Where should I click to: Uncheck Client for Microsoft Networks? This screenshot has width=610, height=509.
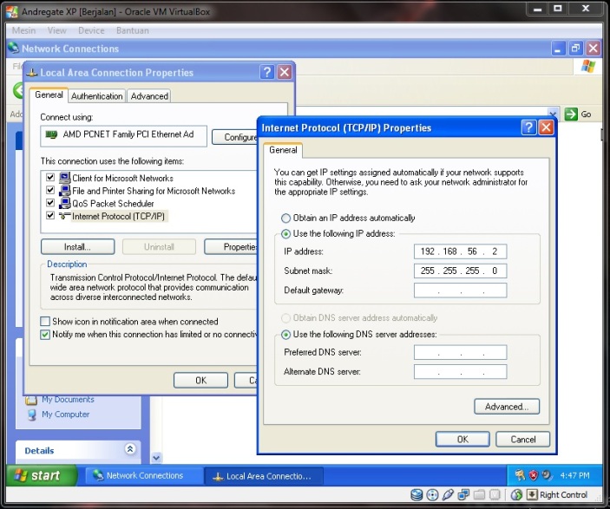[x=50, y=177]
